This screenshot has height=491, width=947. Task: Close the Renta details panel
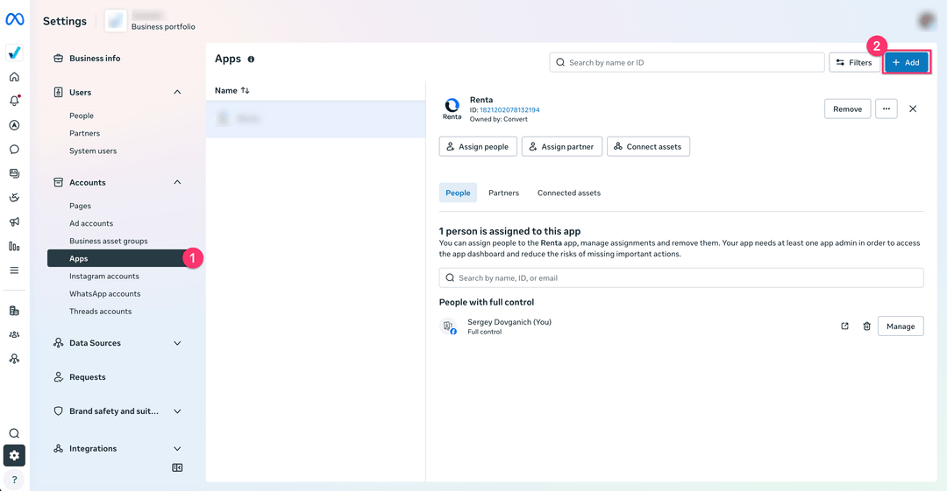tap(913, 109)
